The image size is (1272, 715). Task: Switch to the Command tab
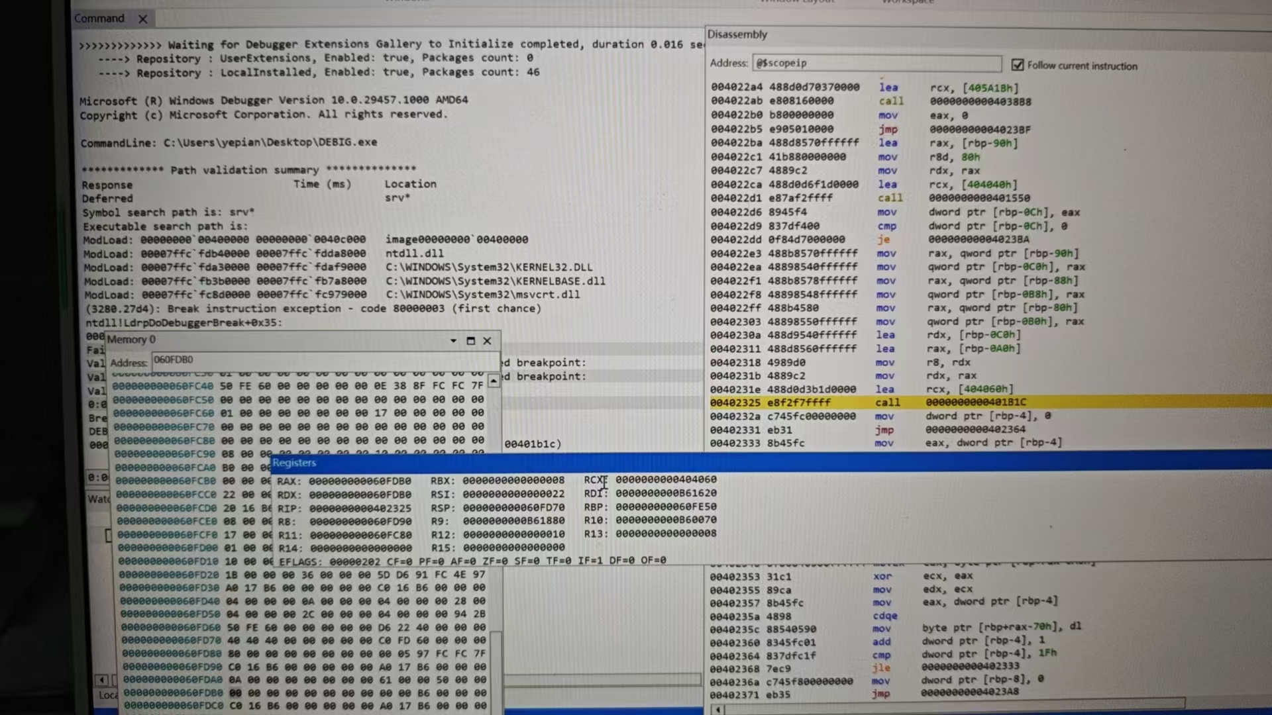click(x=99, y=19)
